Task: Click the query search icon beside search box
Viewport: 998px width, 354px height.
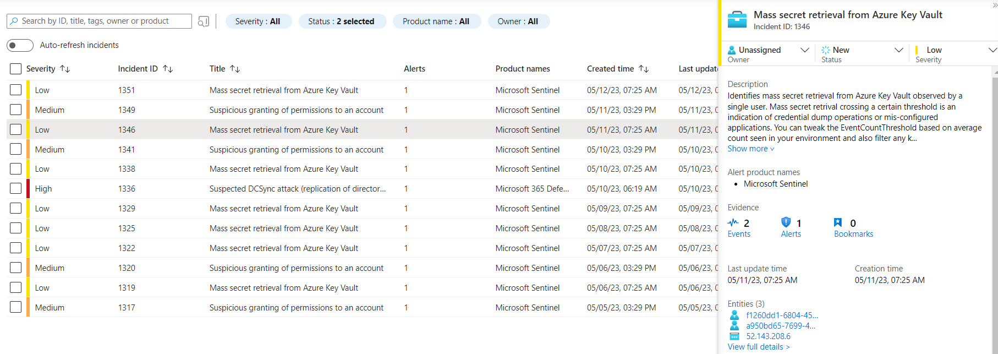Action: (x=204, y=21)
